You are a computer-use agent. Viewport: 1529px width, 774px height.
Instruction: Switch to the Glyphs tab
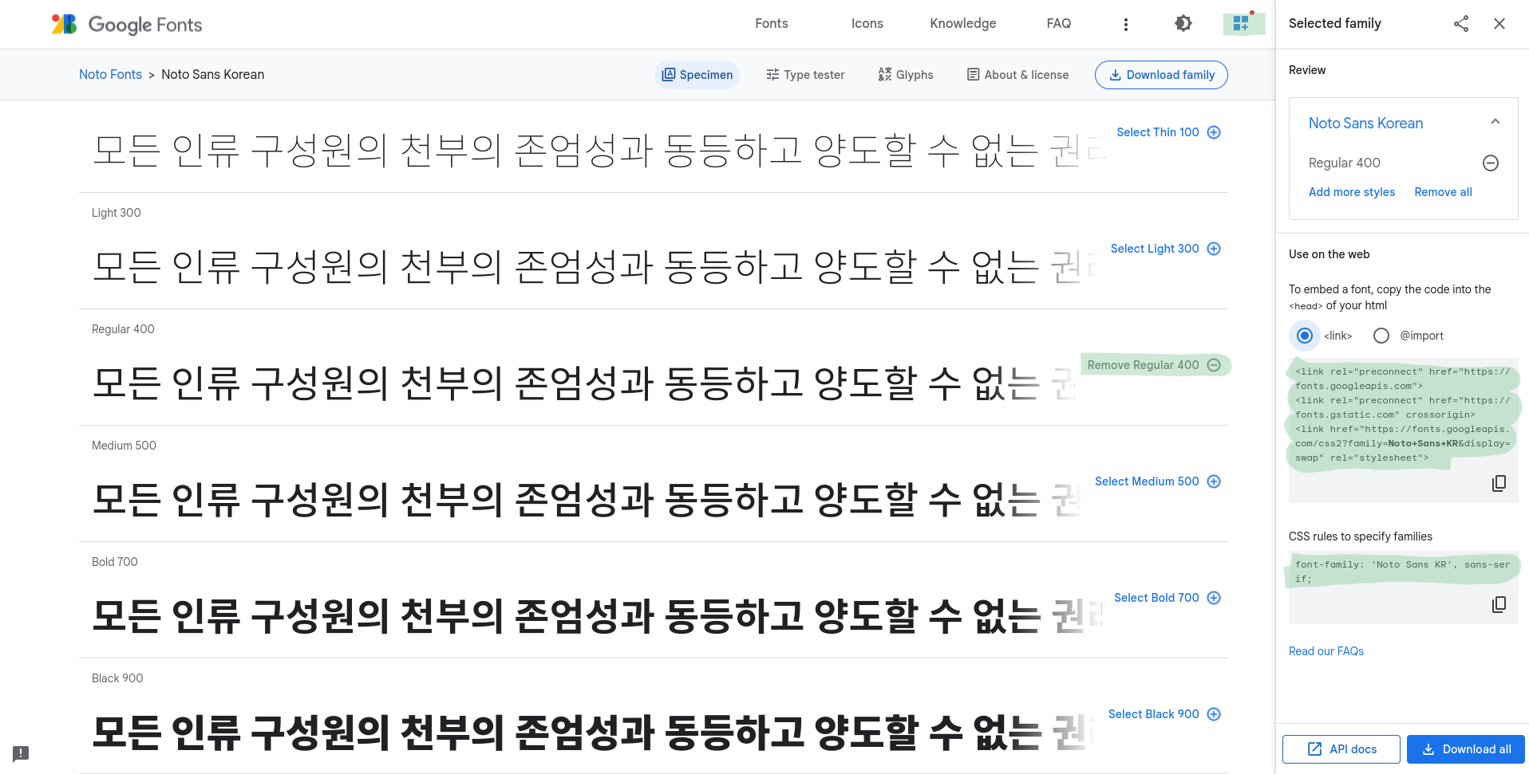pyautogui.click(x=906, y=75)
